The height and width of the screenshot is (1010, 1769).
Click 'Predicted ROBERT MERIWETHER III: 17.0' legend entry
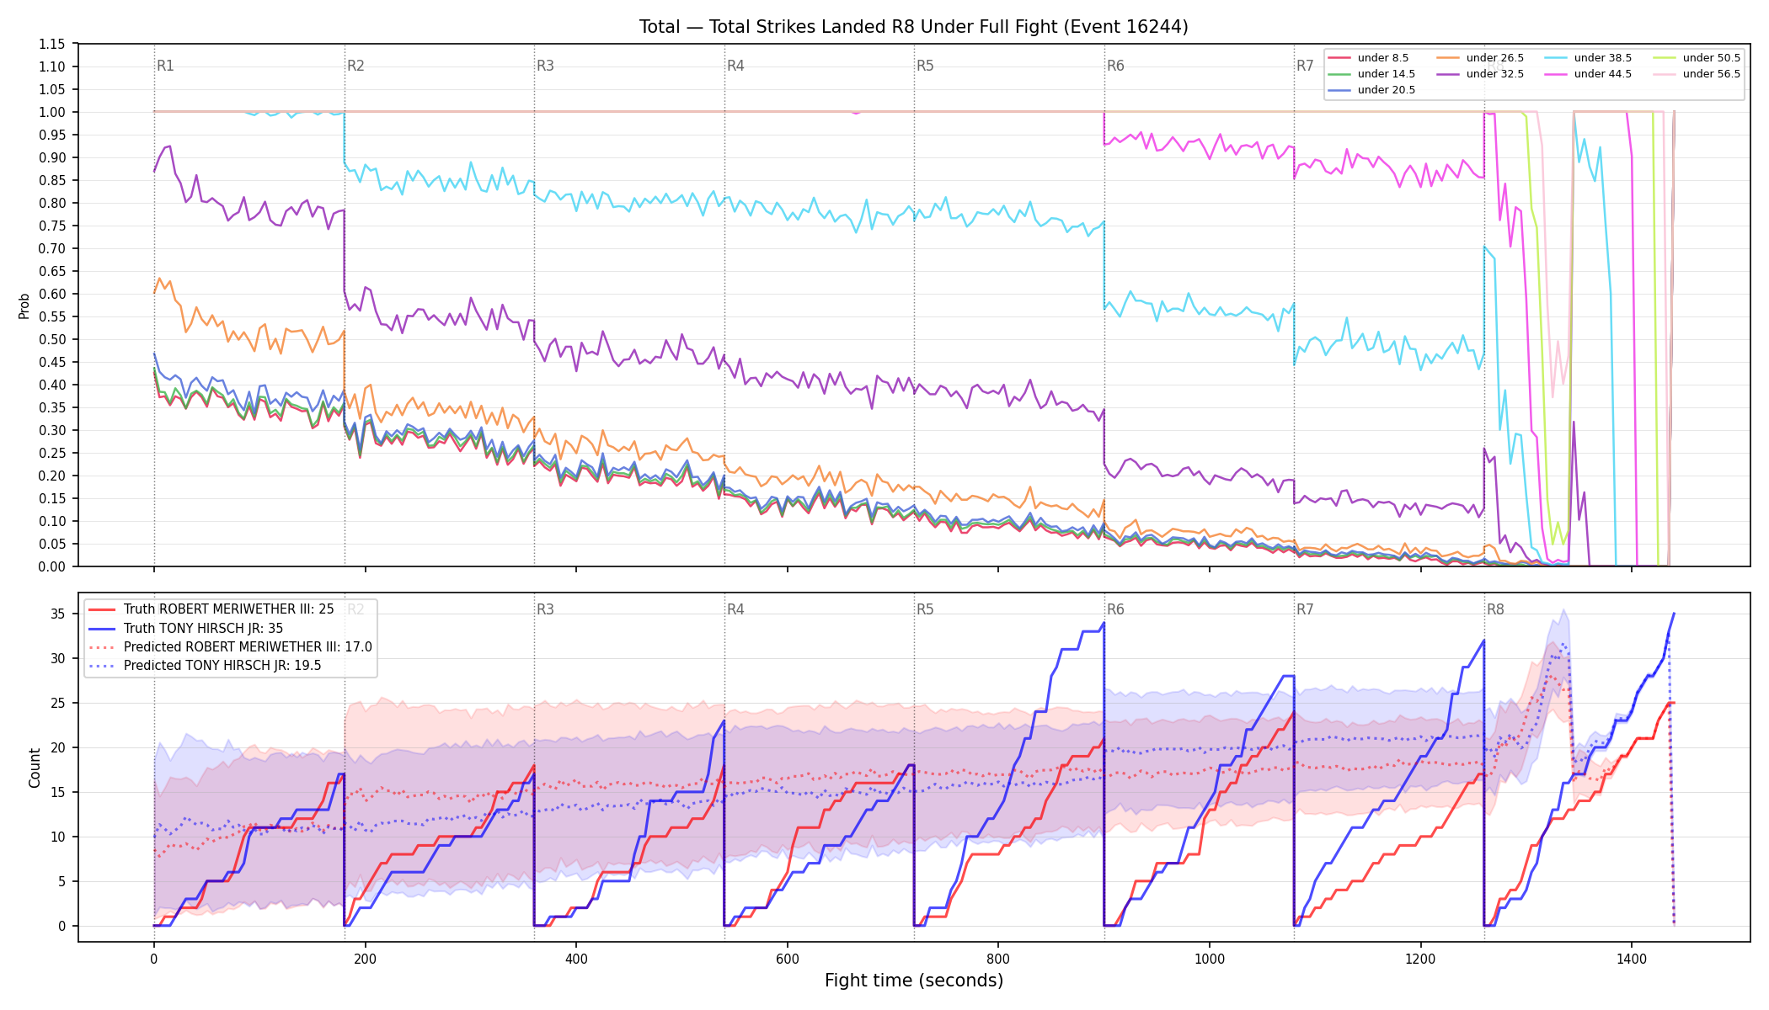(230, 647)
